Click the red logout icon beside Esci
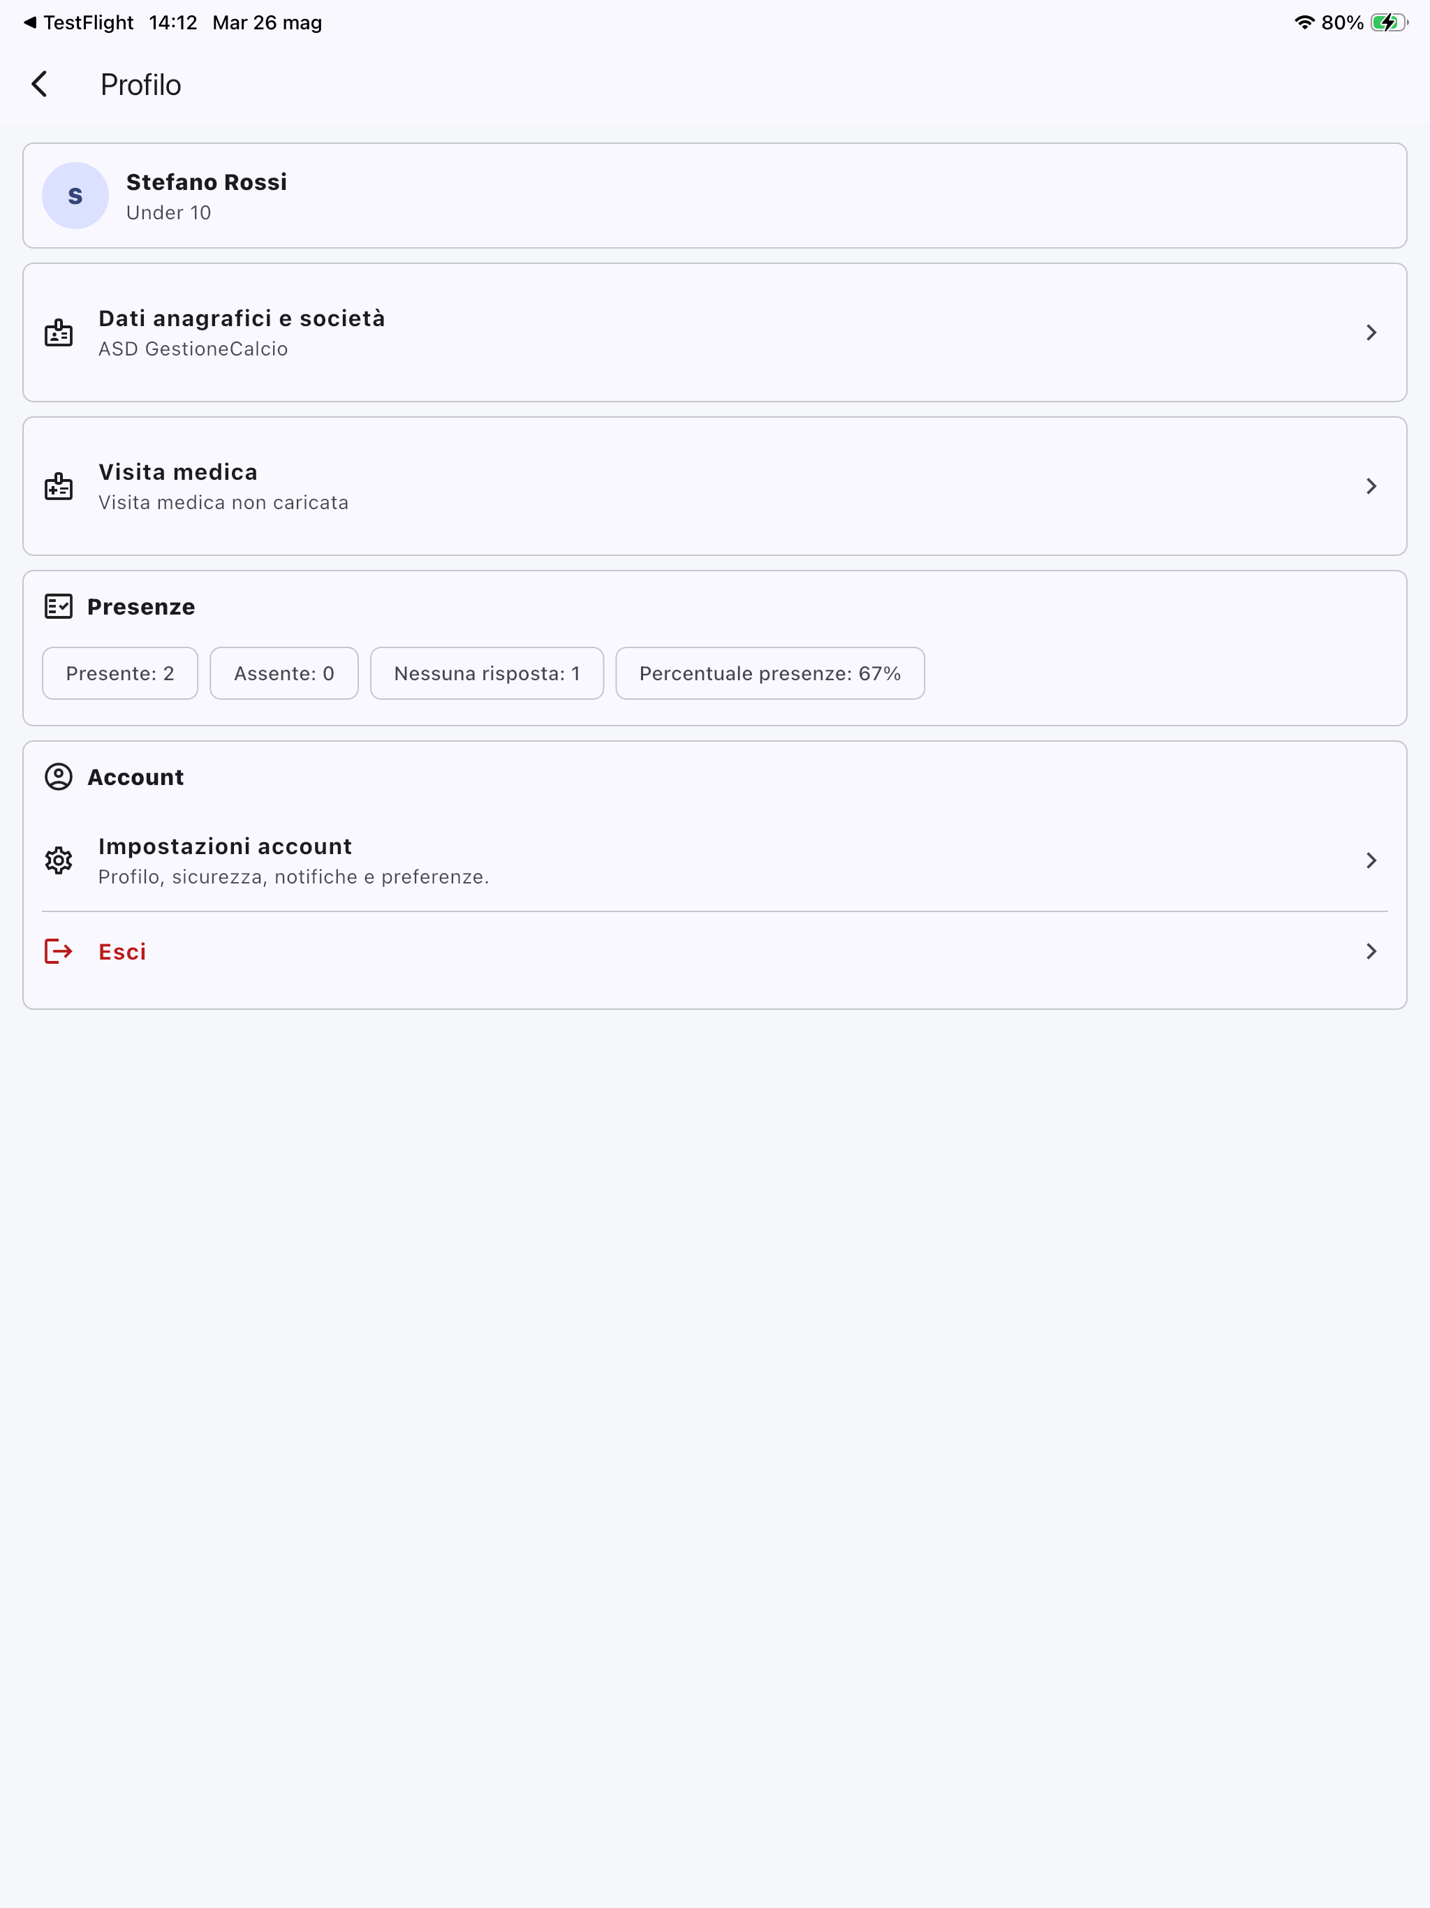 coord(59,951)
